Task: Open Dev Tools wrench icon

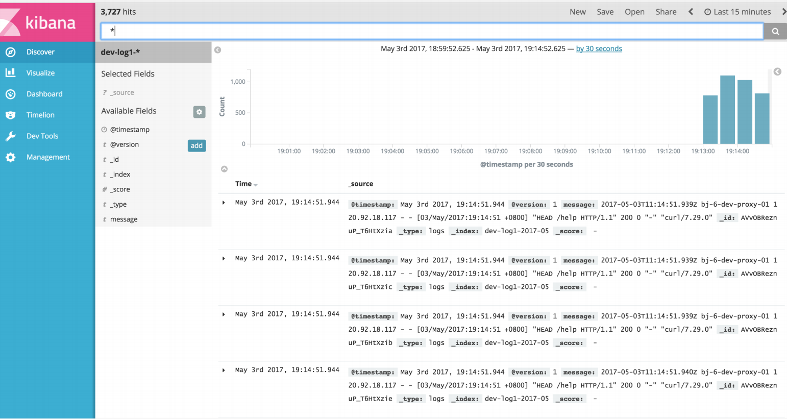Action: [x=11, y=136]
